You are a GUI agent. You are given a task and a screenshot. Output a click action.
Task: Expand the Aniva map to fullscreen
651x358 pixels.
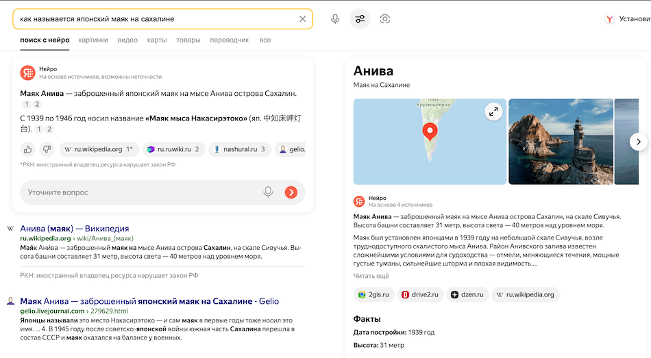tap(493, 112)
